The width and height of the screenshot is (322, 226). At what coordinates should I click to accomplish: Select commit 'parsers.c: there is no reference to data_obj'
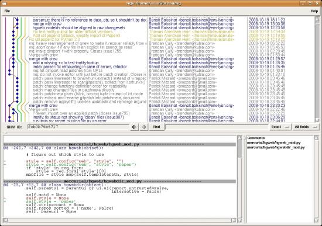pyautogui.click(x=90, y=20)
